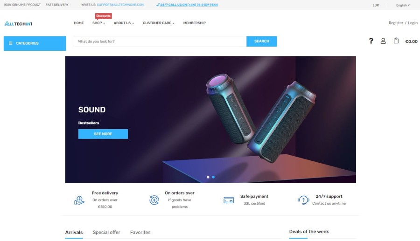The width and height of the screenshot is (420, 241).
Task: Open the user account icon
Action: click(x=383, y=41)
